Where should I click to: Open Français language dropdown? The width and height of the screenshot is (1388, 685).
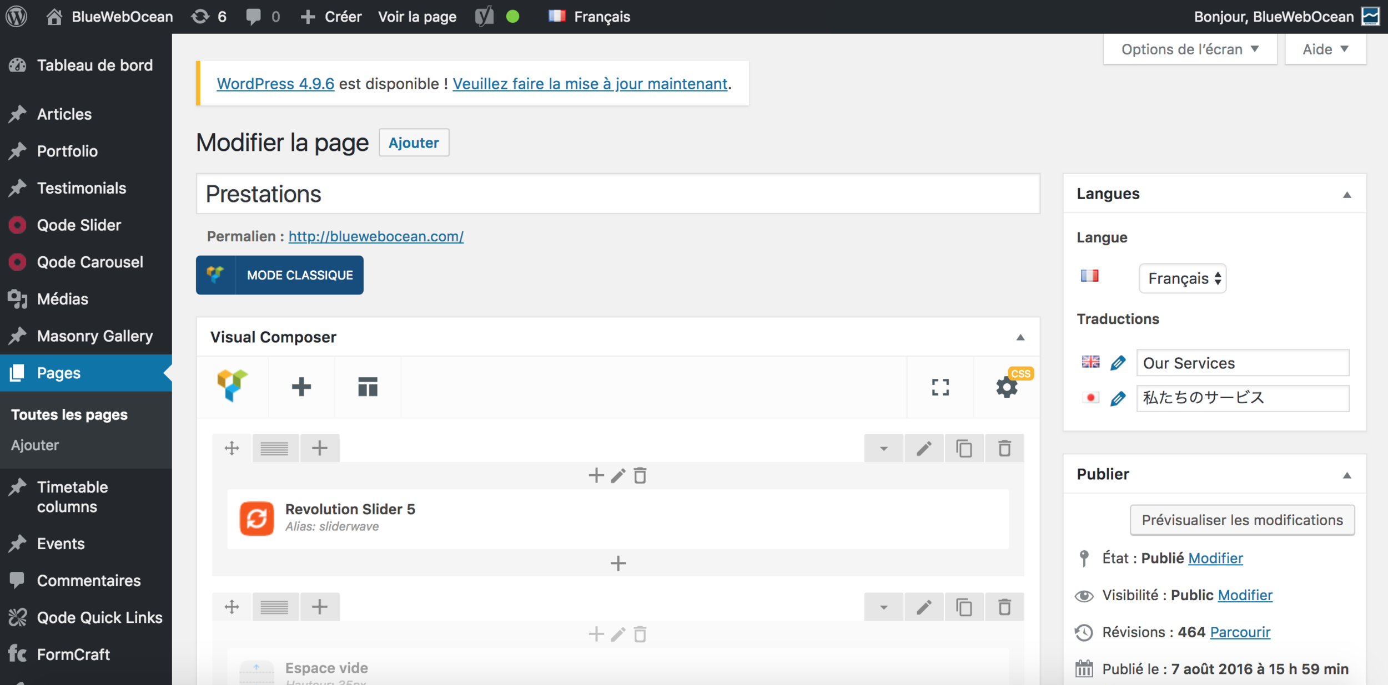click(x=1183, y=278)
